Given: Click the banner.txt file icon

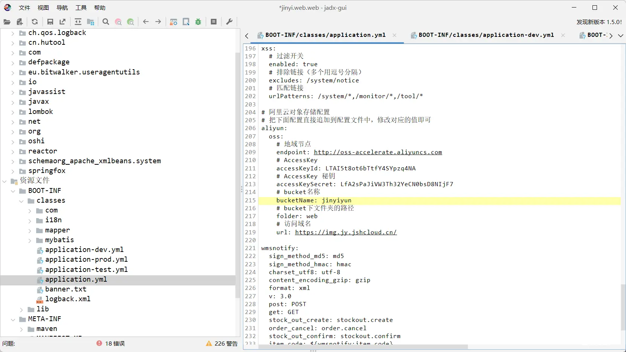Looking at the screenshot, I should coord(40,290).
